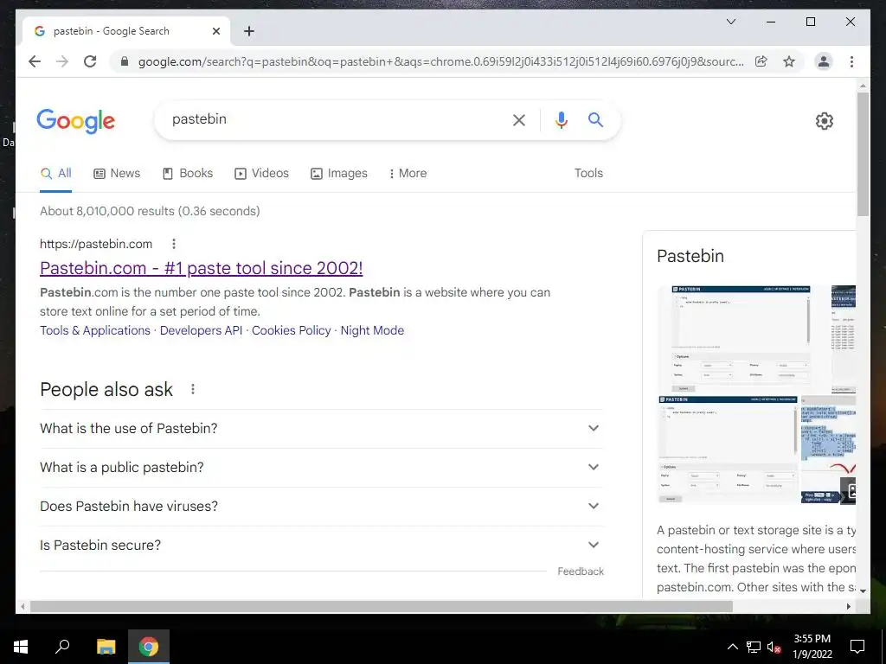This screenshot has height=664, width=886.
Task: Click the vertical page scrollbar
Action: 863,154
